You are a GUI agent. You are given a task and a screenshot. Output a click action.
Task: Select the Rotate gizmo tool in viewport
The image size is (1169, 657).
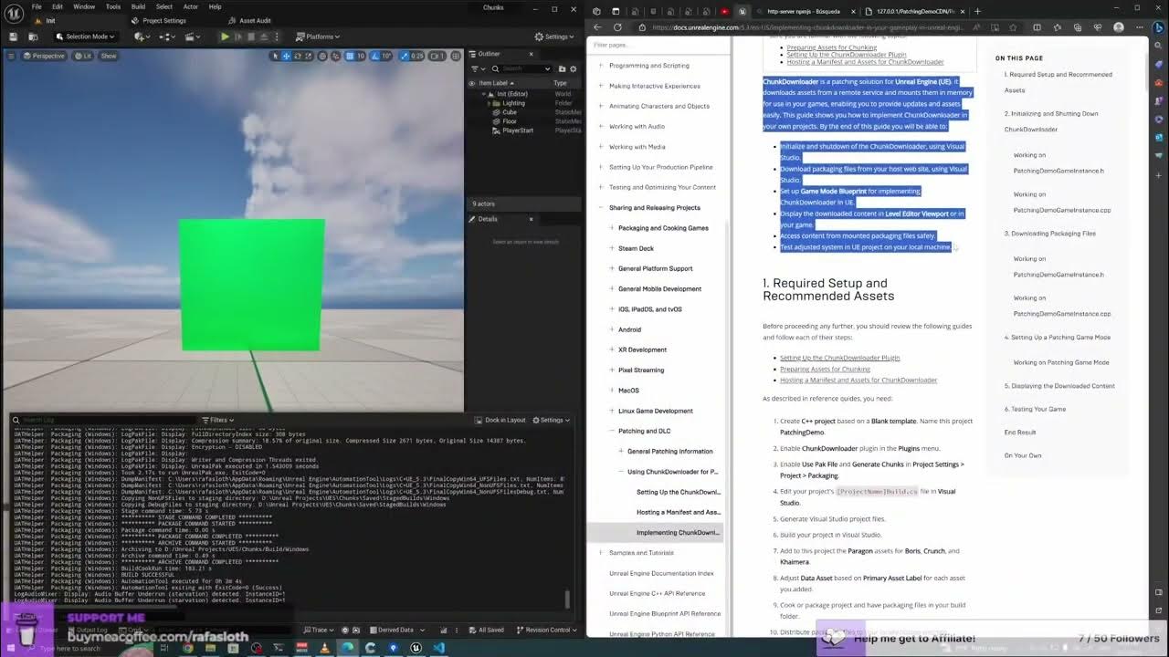pyautogui.click(x=298, y=56)
